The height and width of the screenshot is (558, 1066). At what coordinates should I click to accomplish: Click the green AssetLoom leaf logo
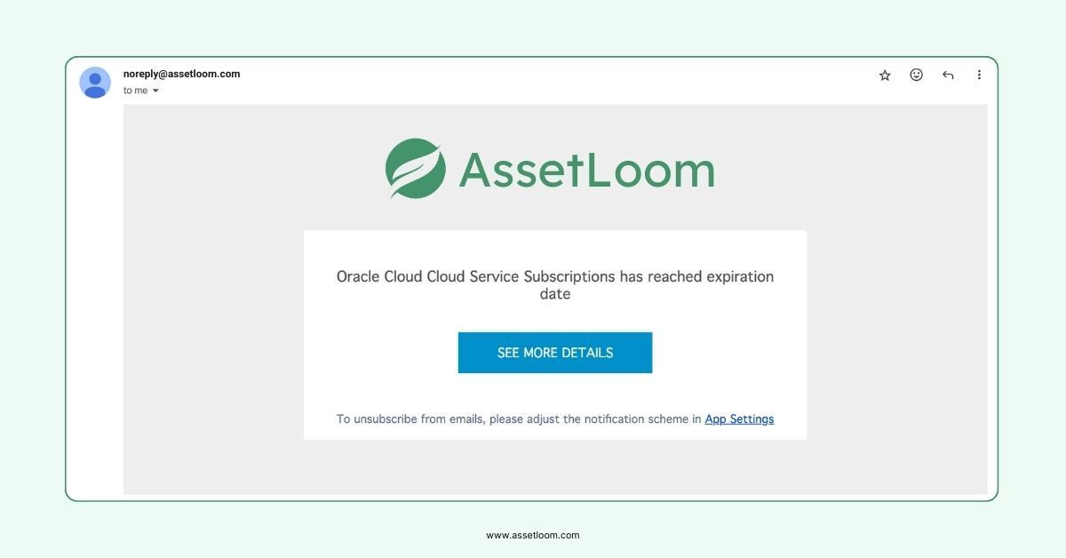click(x=416, y=168)
